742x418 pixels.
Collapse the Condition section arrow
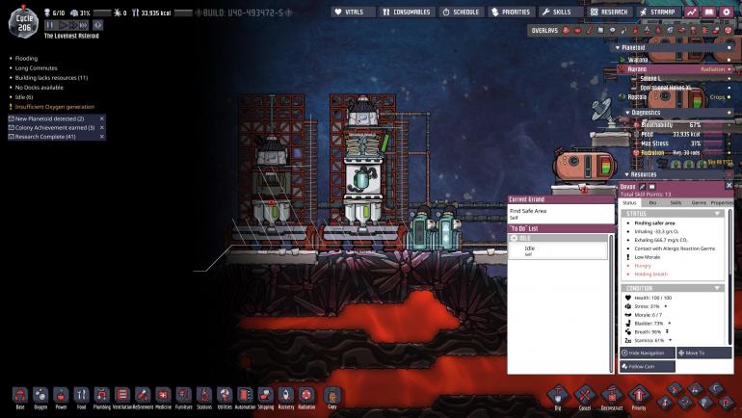coord(717,288)
